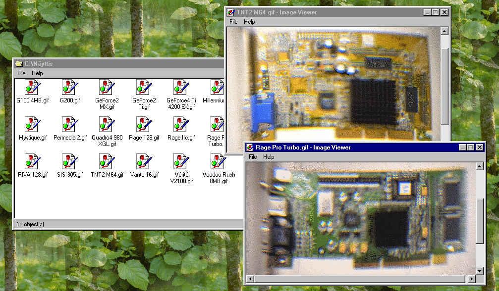Click the scroll down arrow in the Rage Pro Turbo.gif viewer

[480, 271]
